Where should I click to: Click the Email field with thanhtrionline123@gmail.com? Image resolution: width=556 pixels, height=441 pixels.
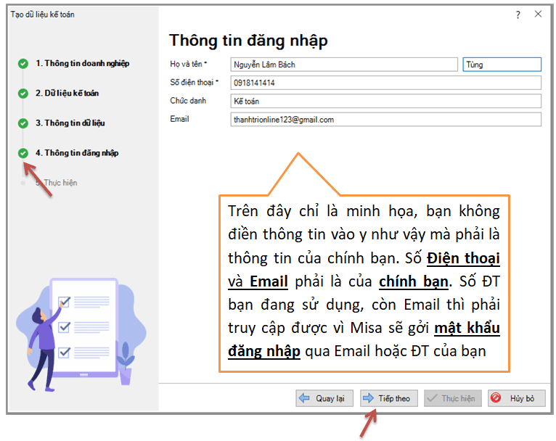pos(385,120)
